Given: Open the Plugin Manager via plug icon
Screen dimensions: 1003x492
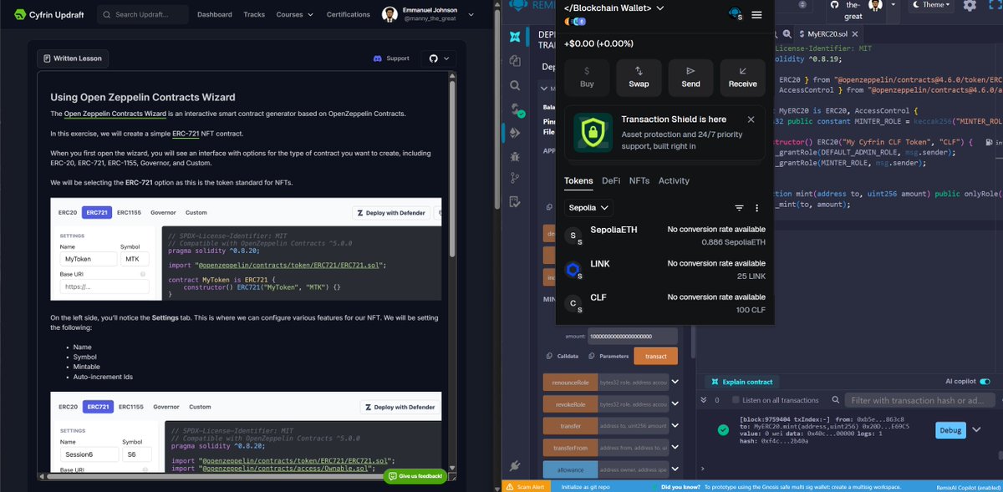Looking at the screenshot, I should (x=514, y=466).
